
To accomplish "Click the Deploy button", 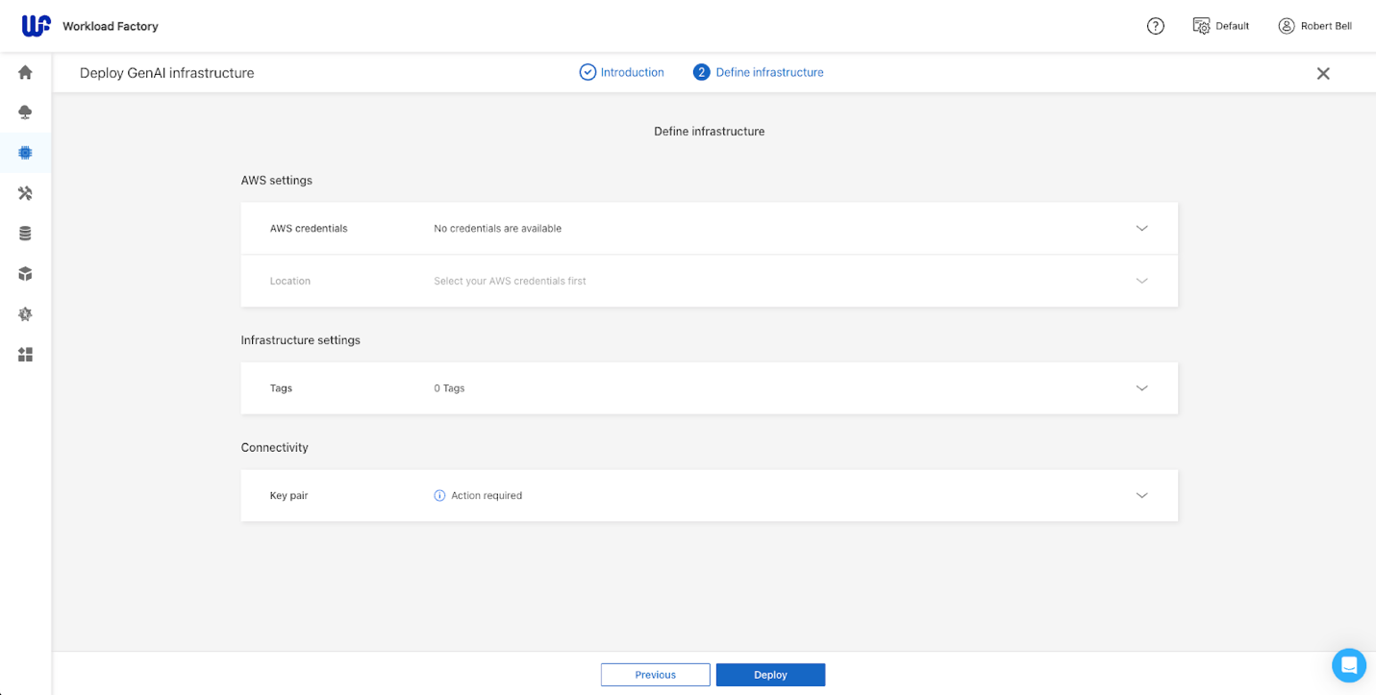I will click(770, 675).
